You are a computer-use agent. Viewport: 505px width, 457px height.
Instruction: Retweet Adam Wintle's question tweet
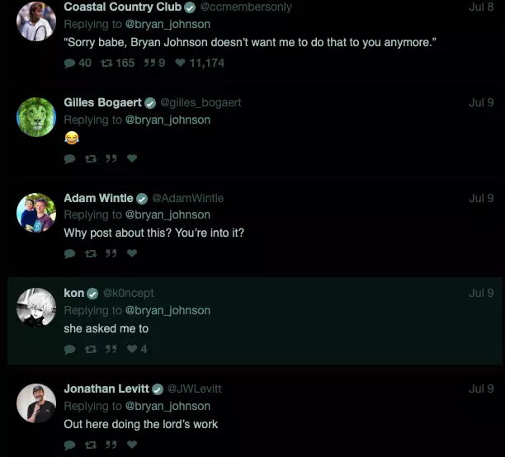[x=91, y=254]
